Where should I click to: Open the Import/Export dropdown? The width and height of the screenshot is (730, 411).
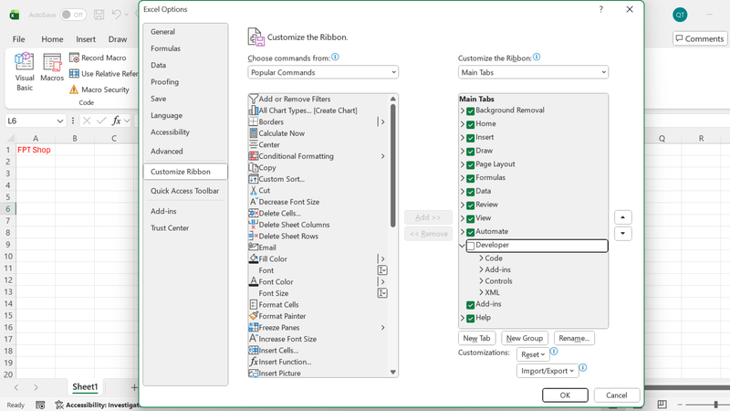(547, 371)
